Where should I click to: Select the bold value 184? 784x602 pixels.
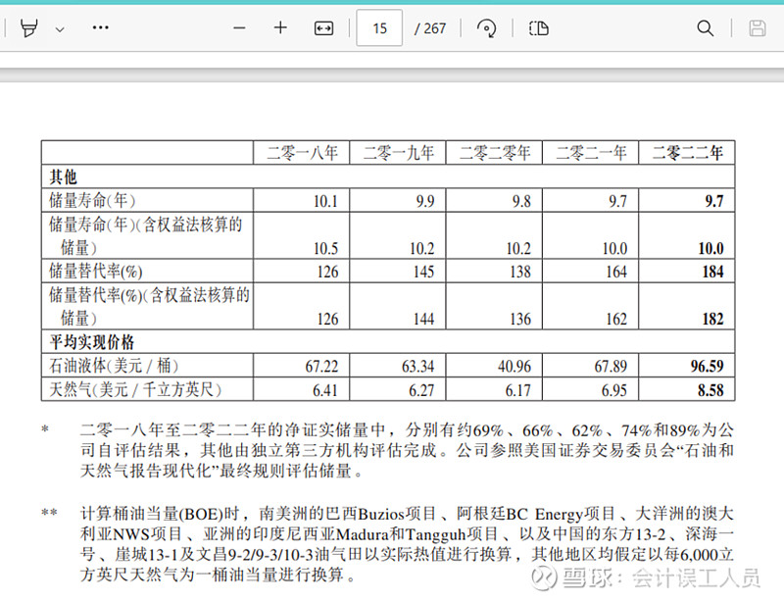pyautogui.click(x=712, y=272)
